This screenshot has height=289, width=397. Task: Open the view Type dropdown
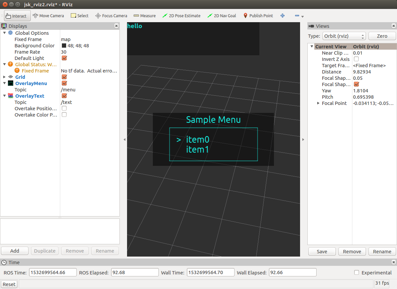coord(344,36)
